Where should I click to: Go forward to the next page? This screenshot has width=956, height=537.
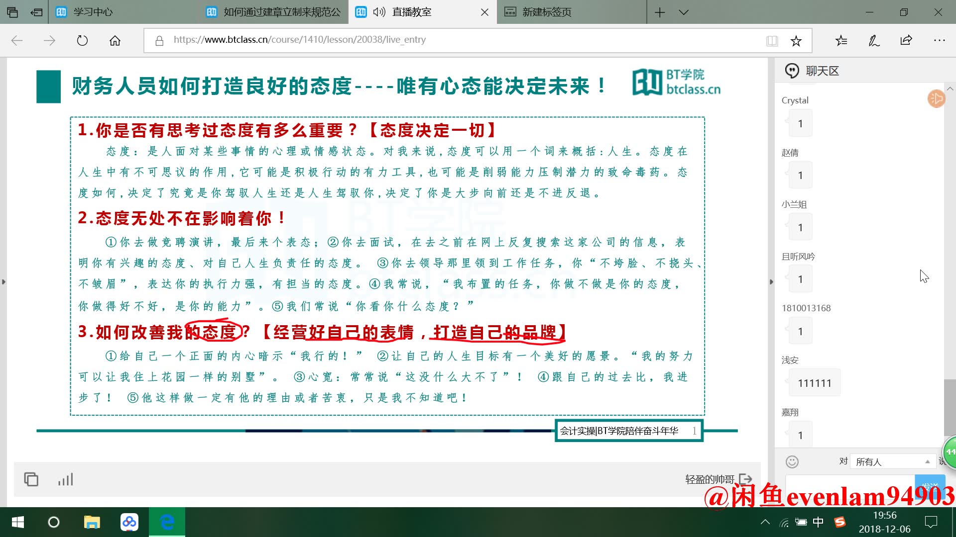pyautogui.click(x=49, y=40)
